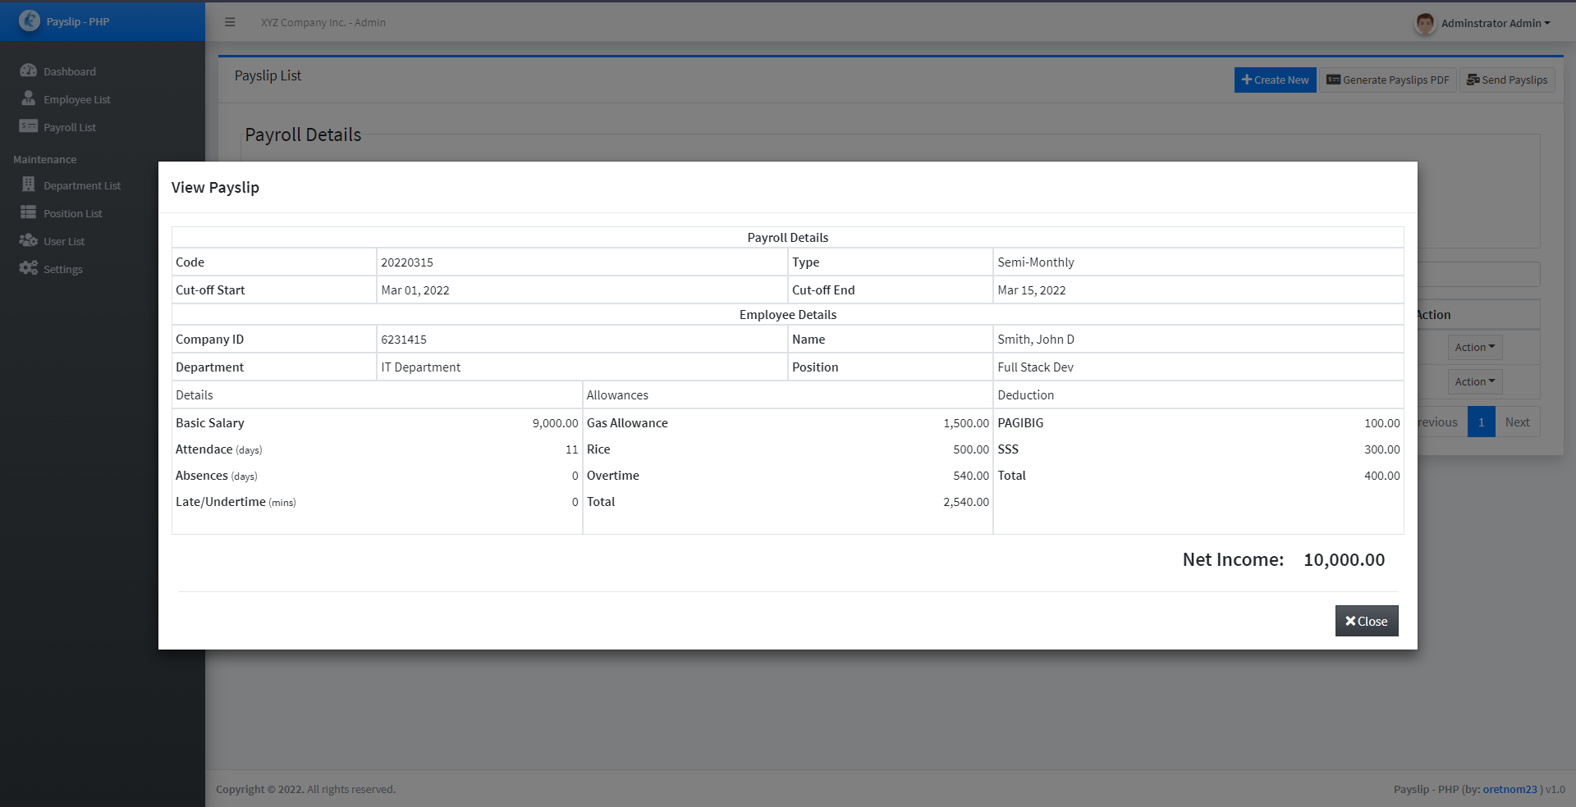Click PAGIBIG deduction amount 100.00
1576x807 pixels.
(x=1382, y=423)
